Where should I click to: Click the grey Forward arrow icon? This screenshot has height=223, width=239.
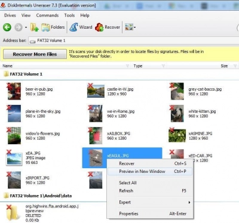(19, 27)
